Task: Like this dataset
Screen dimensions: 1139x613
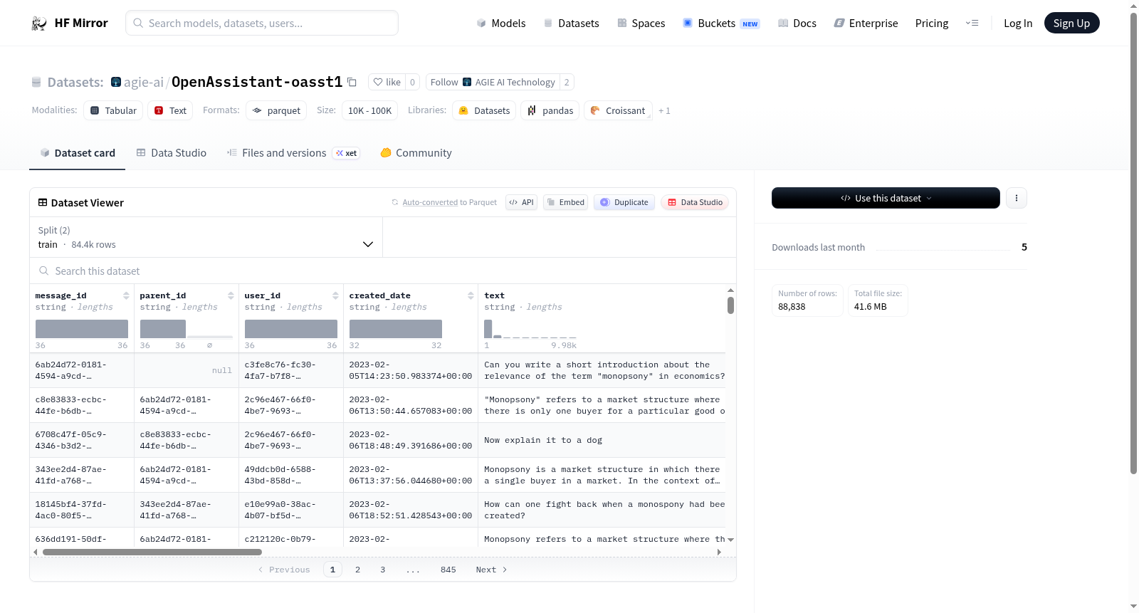Action: click(x=387, y=82)
